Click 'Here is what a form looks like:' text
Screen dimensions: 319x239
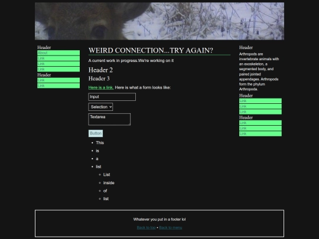coord(143,87)
